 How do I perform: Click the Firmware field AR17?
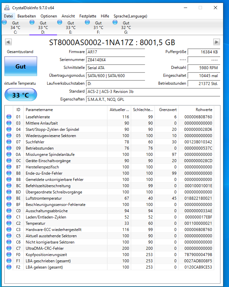[116, 52]
